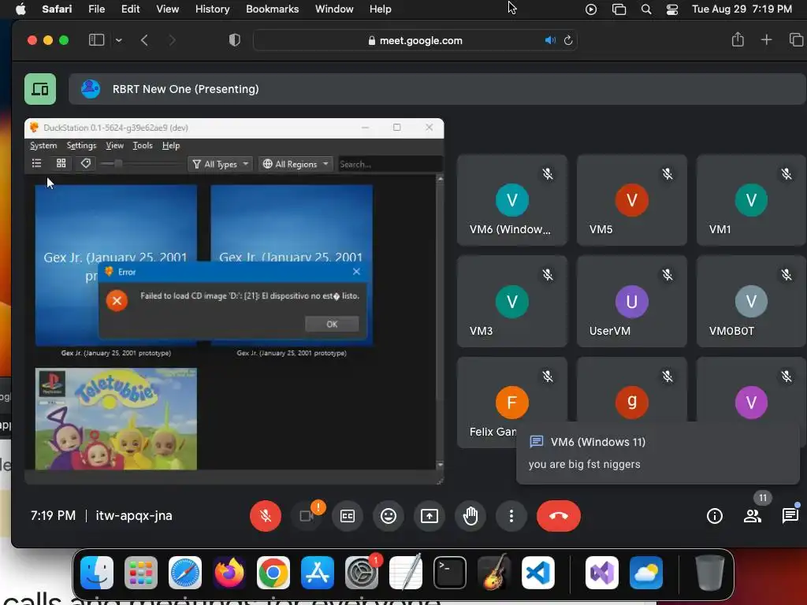The height and width of the screenshot is (605, 807).
Task: Select the VM3 participant tile
Action: (x=512, y=302)
